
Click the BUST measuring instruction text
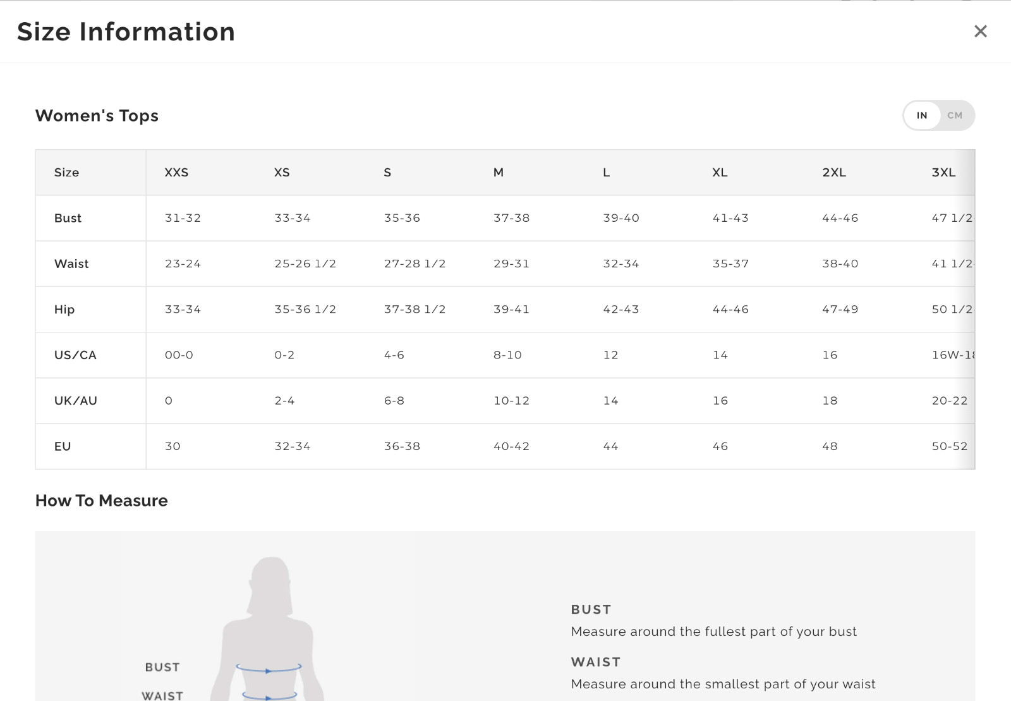click(713, 631)
